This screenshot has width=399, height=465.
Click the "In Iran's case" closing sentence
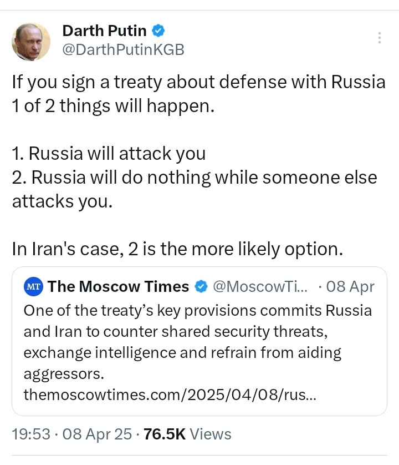tap(177, 249)
